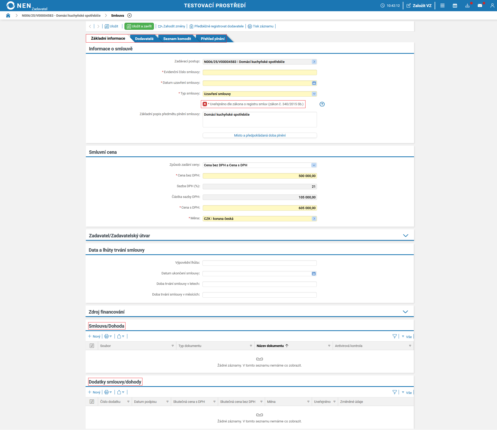Open the messages envelope icon
497x430 pixels.
(x=480, y=5)
